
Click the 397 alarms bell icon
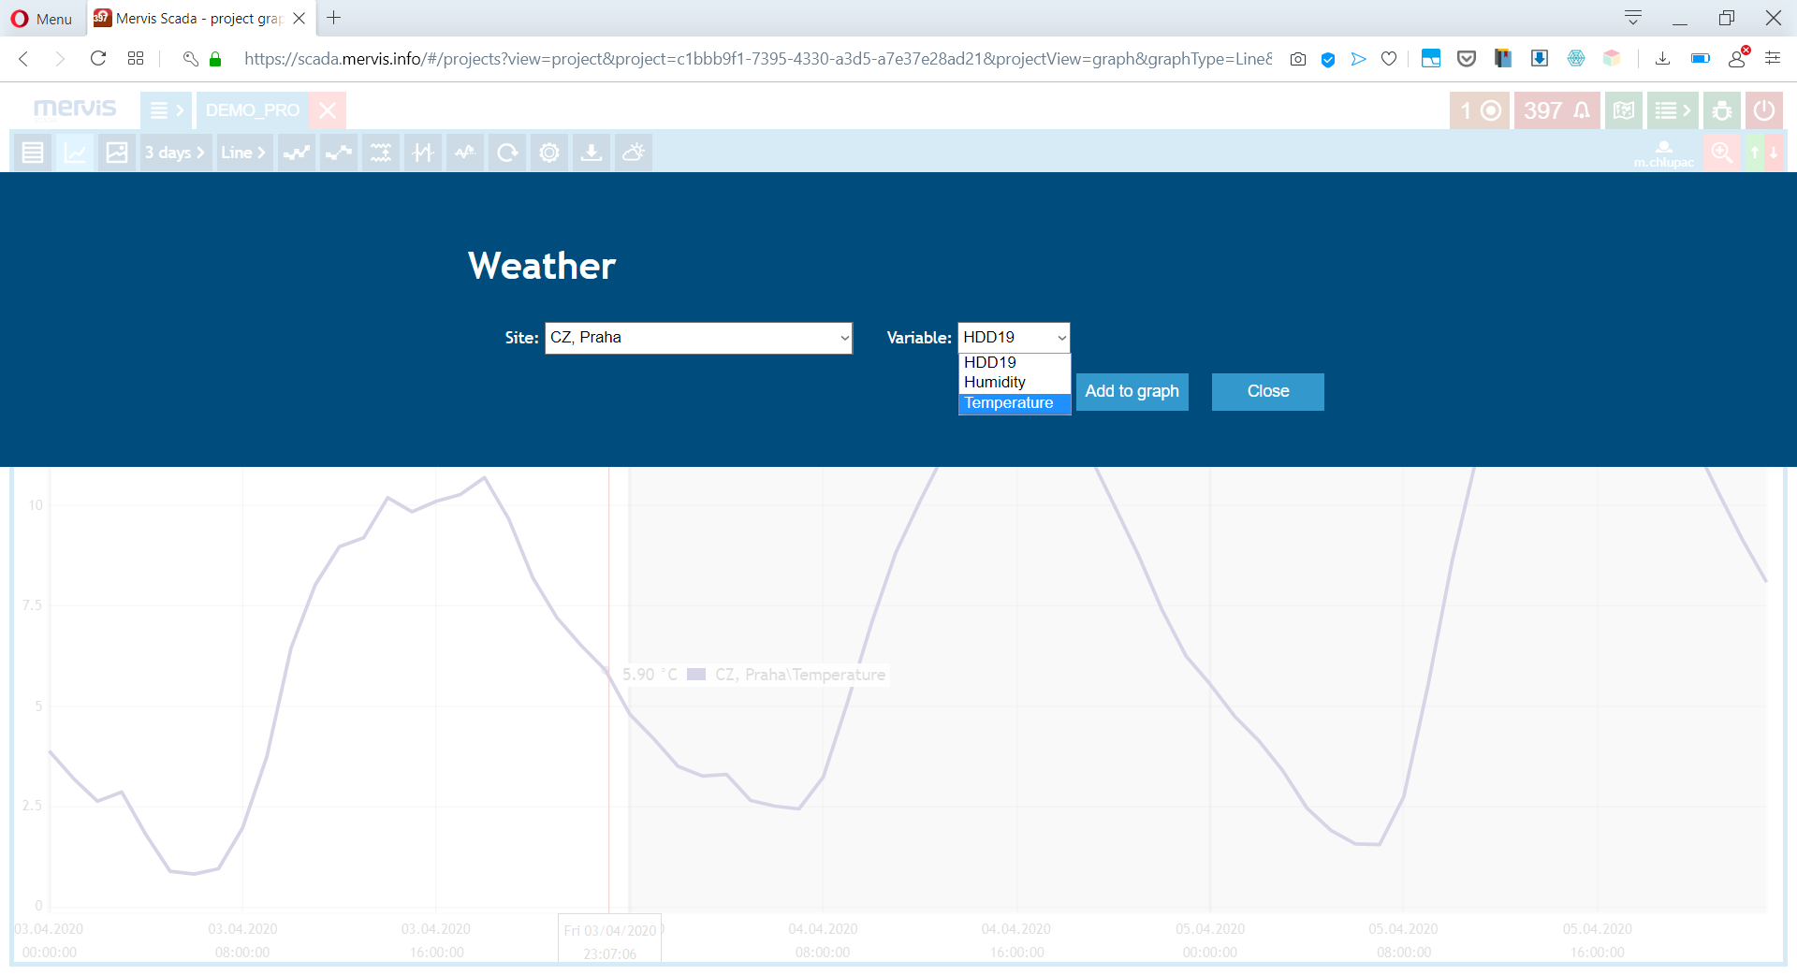coord(1556,109)
